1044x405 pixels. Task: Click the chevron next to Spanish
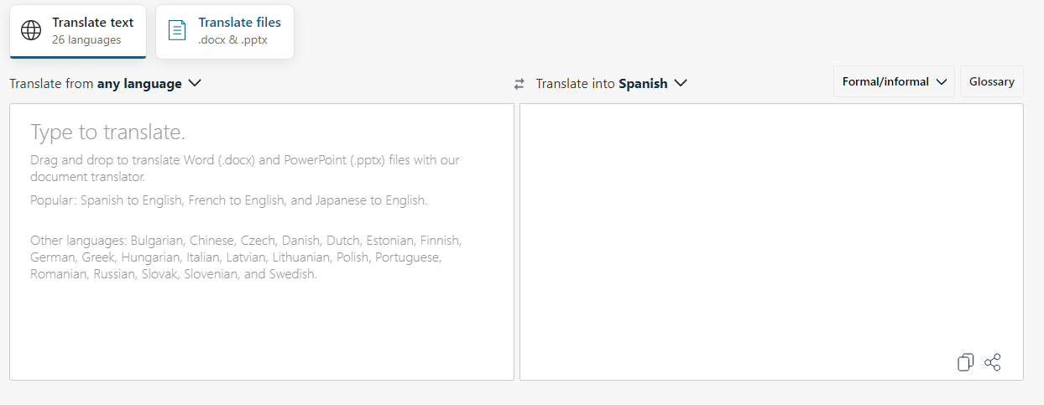[681, 83]
